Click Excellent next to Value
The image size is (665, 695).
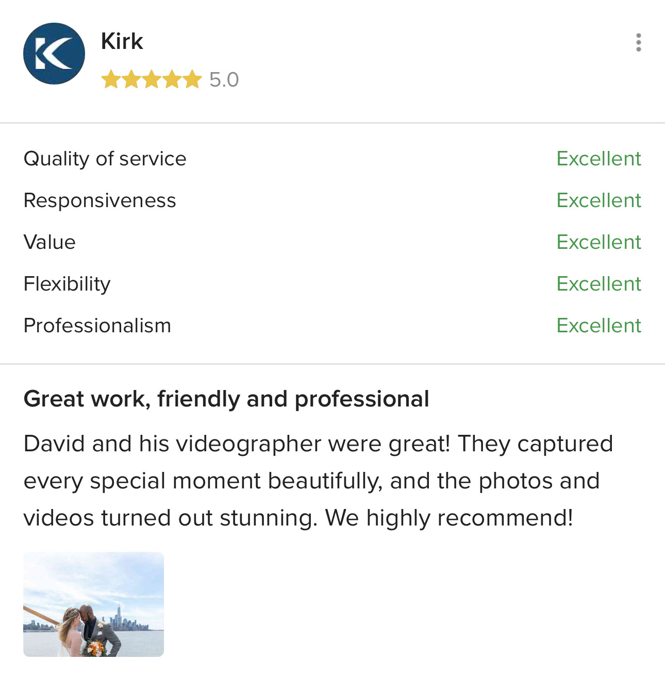pyautogui.click(x=599, y=242)
